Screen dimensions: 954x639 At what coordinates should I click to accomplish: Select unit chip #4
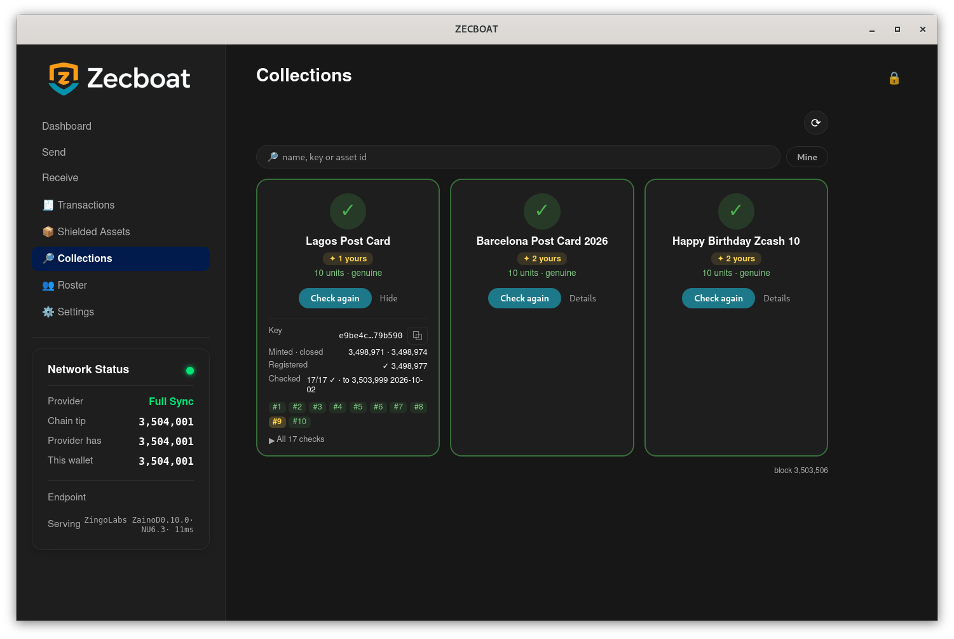(337, 407)
